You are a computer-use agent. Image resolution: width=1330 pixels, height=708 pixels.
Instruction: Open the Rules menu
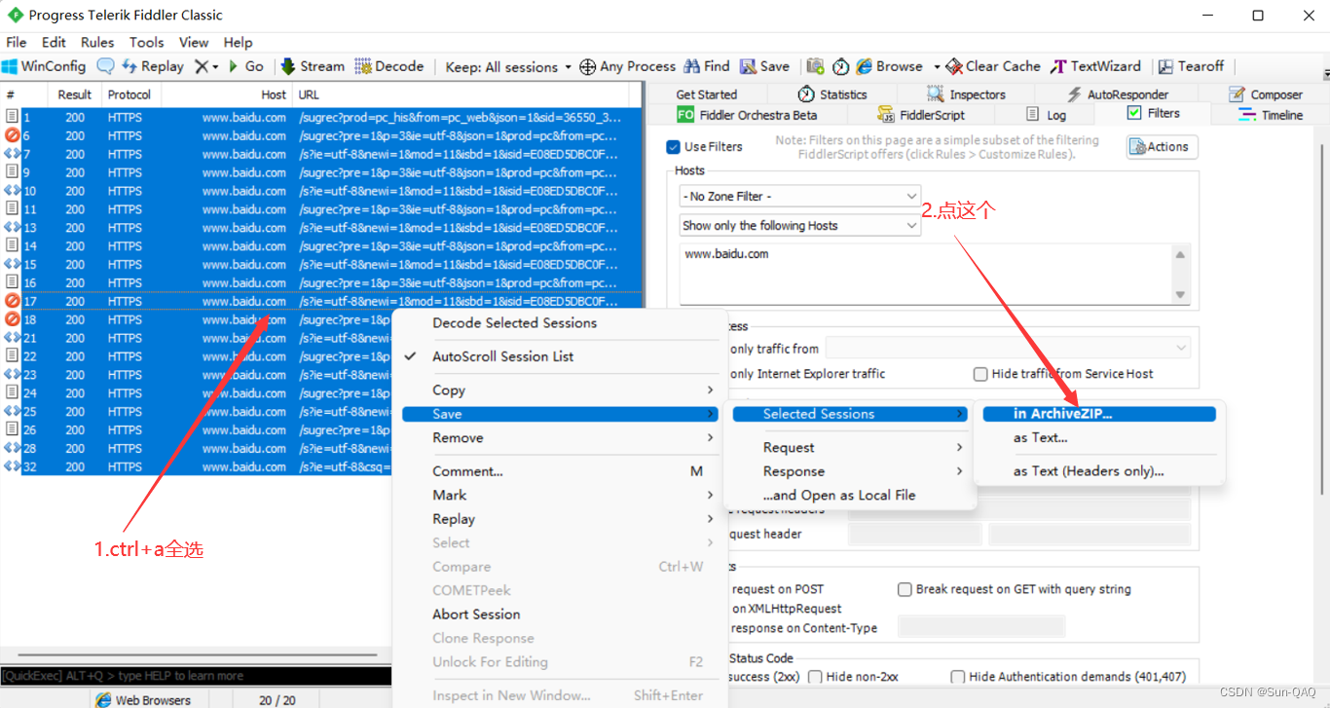97,42
